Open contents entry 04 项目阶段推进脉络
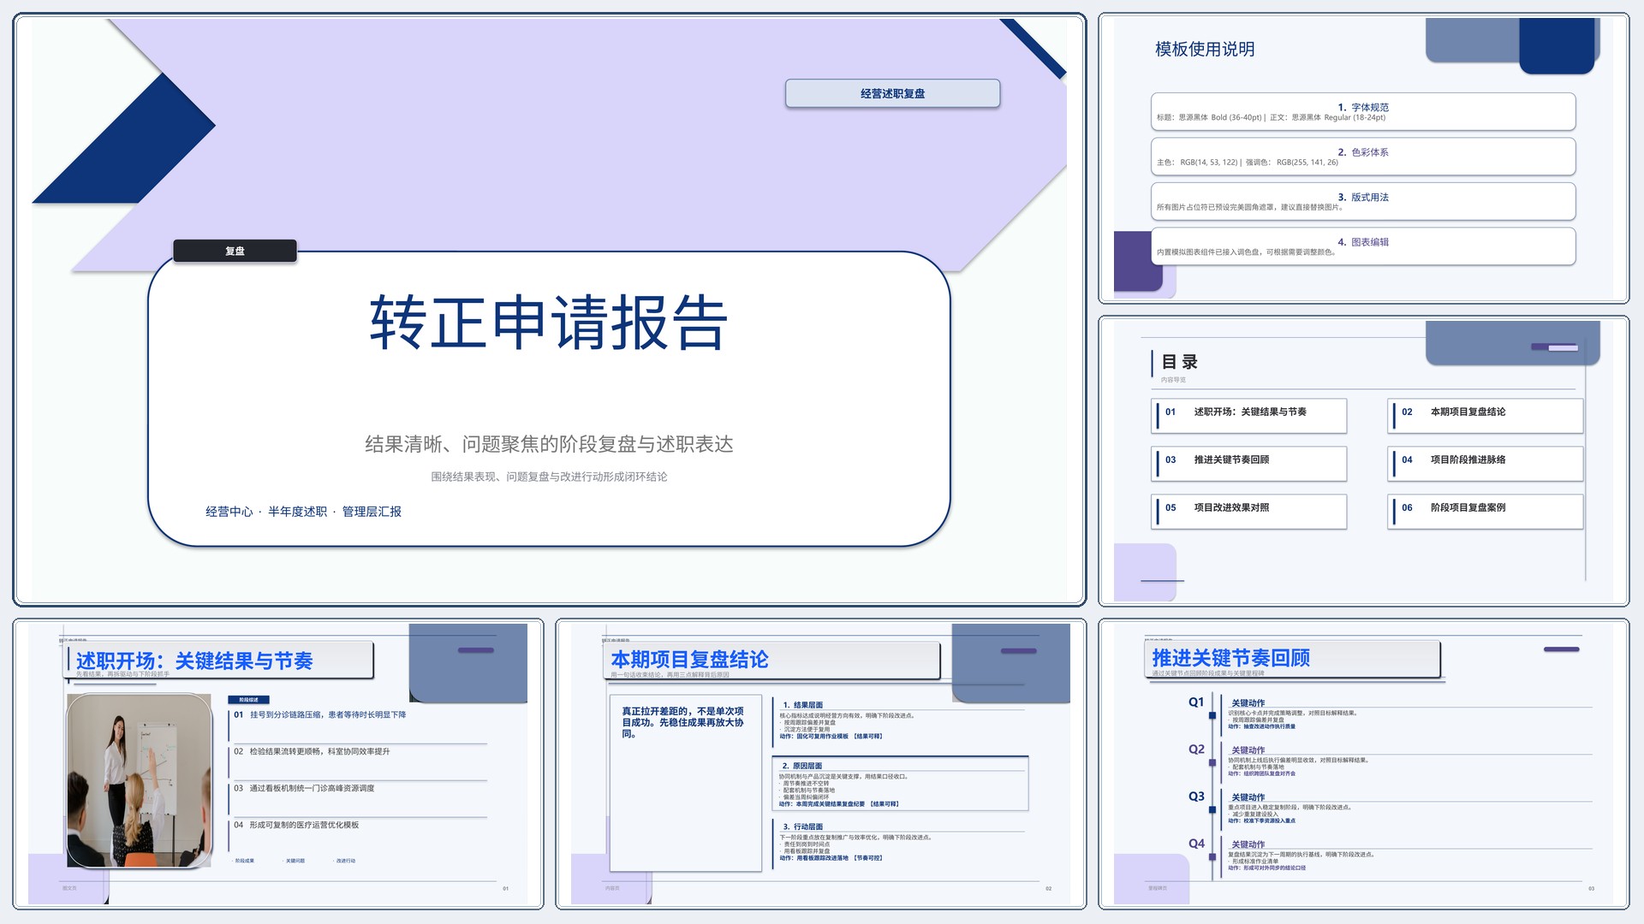The image size is (1644, 924). [x=1486, y=464]
